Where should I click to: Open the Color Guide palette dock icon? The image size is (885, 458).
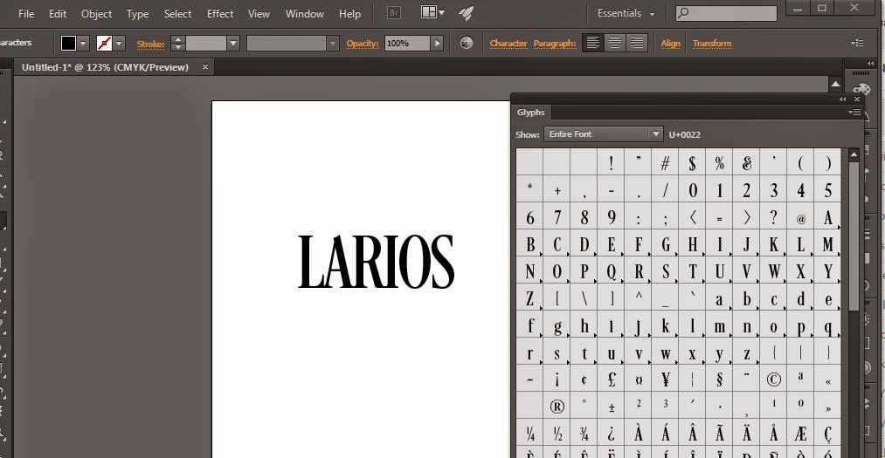(862, 89)
